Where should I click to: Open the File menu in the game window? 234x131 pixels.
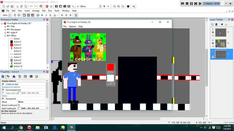[x=65, y=26]
